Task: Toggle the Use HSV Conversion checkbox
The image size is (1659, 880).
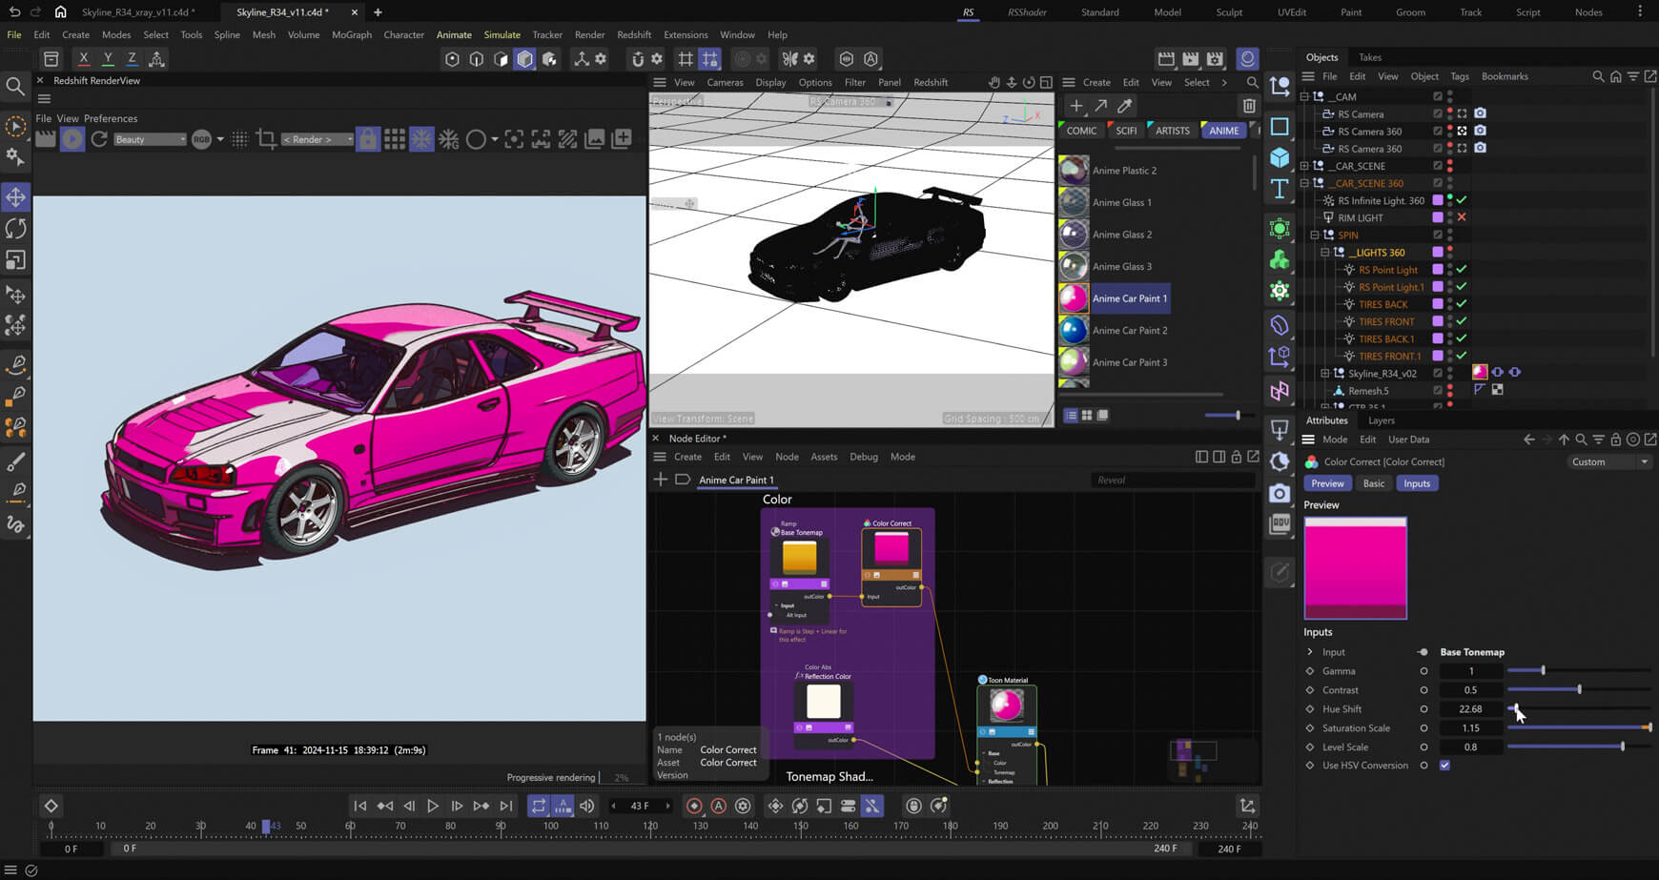Action: 1444,766
